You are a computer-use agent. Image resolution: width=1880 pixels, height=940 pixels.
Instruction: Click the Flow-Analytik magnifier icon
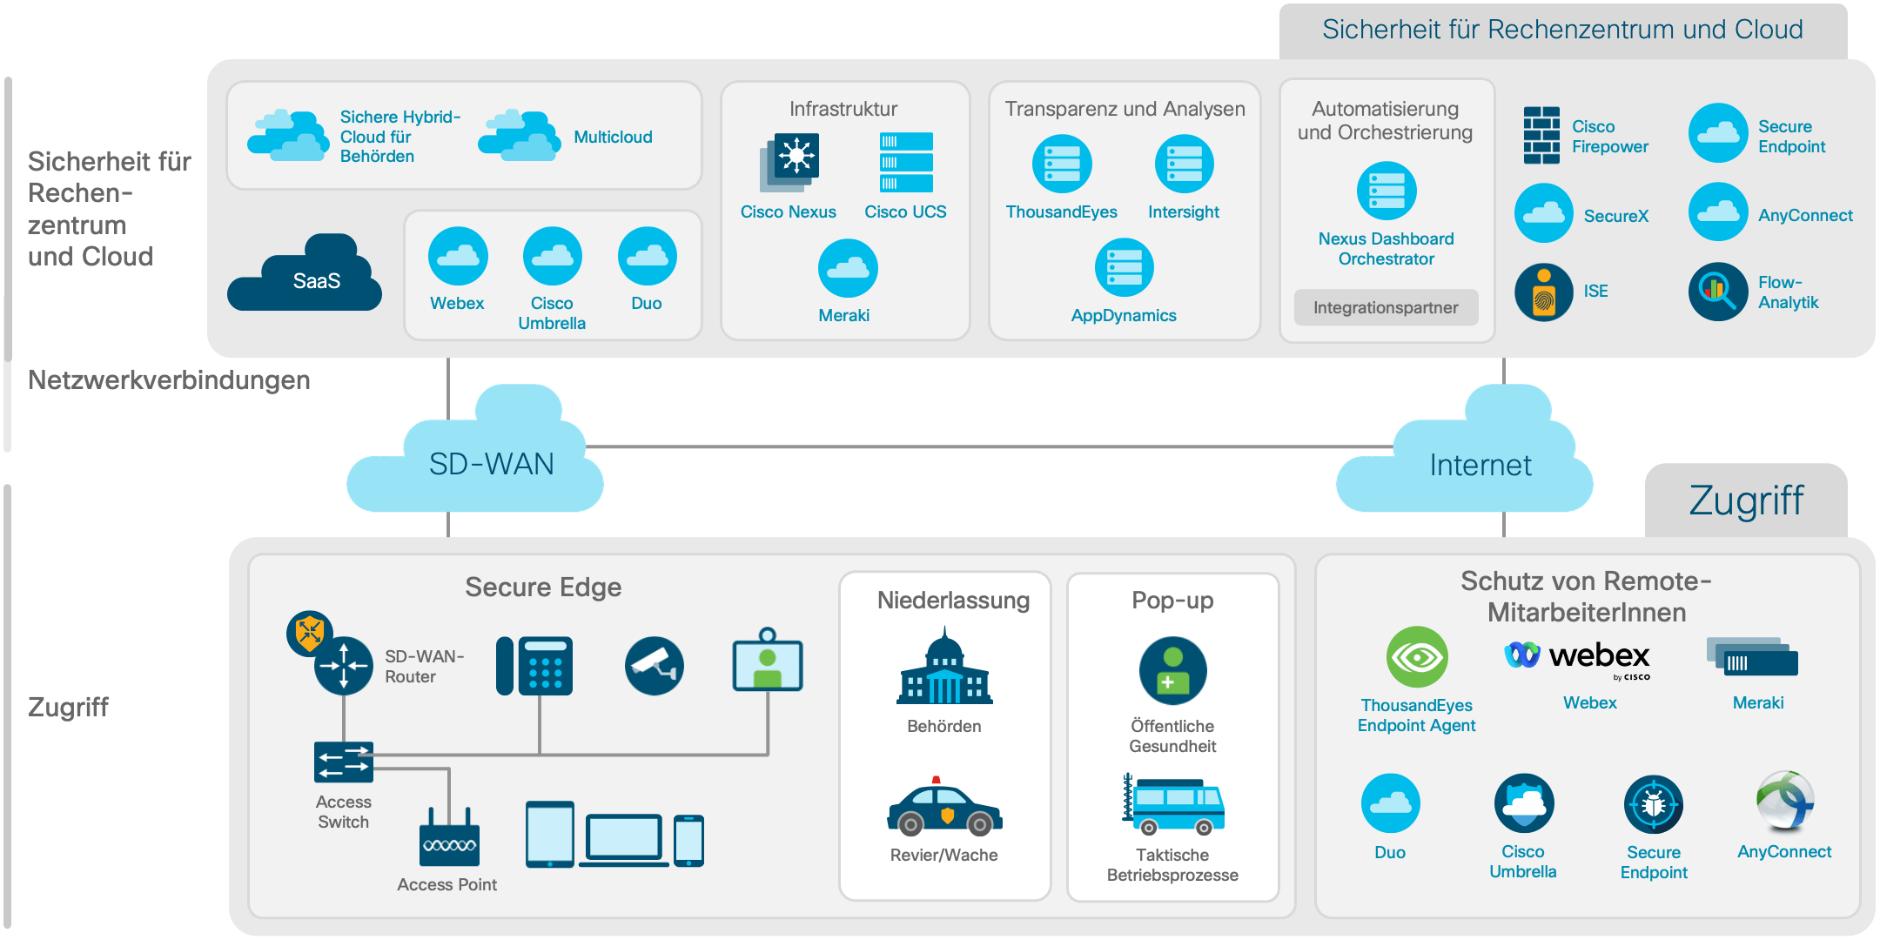[1718, 292]
